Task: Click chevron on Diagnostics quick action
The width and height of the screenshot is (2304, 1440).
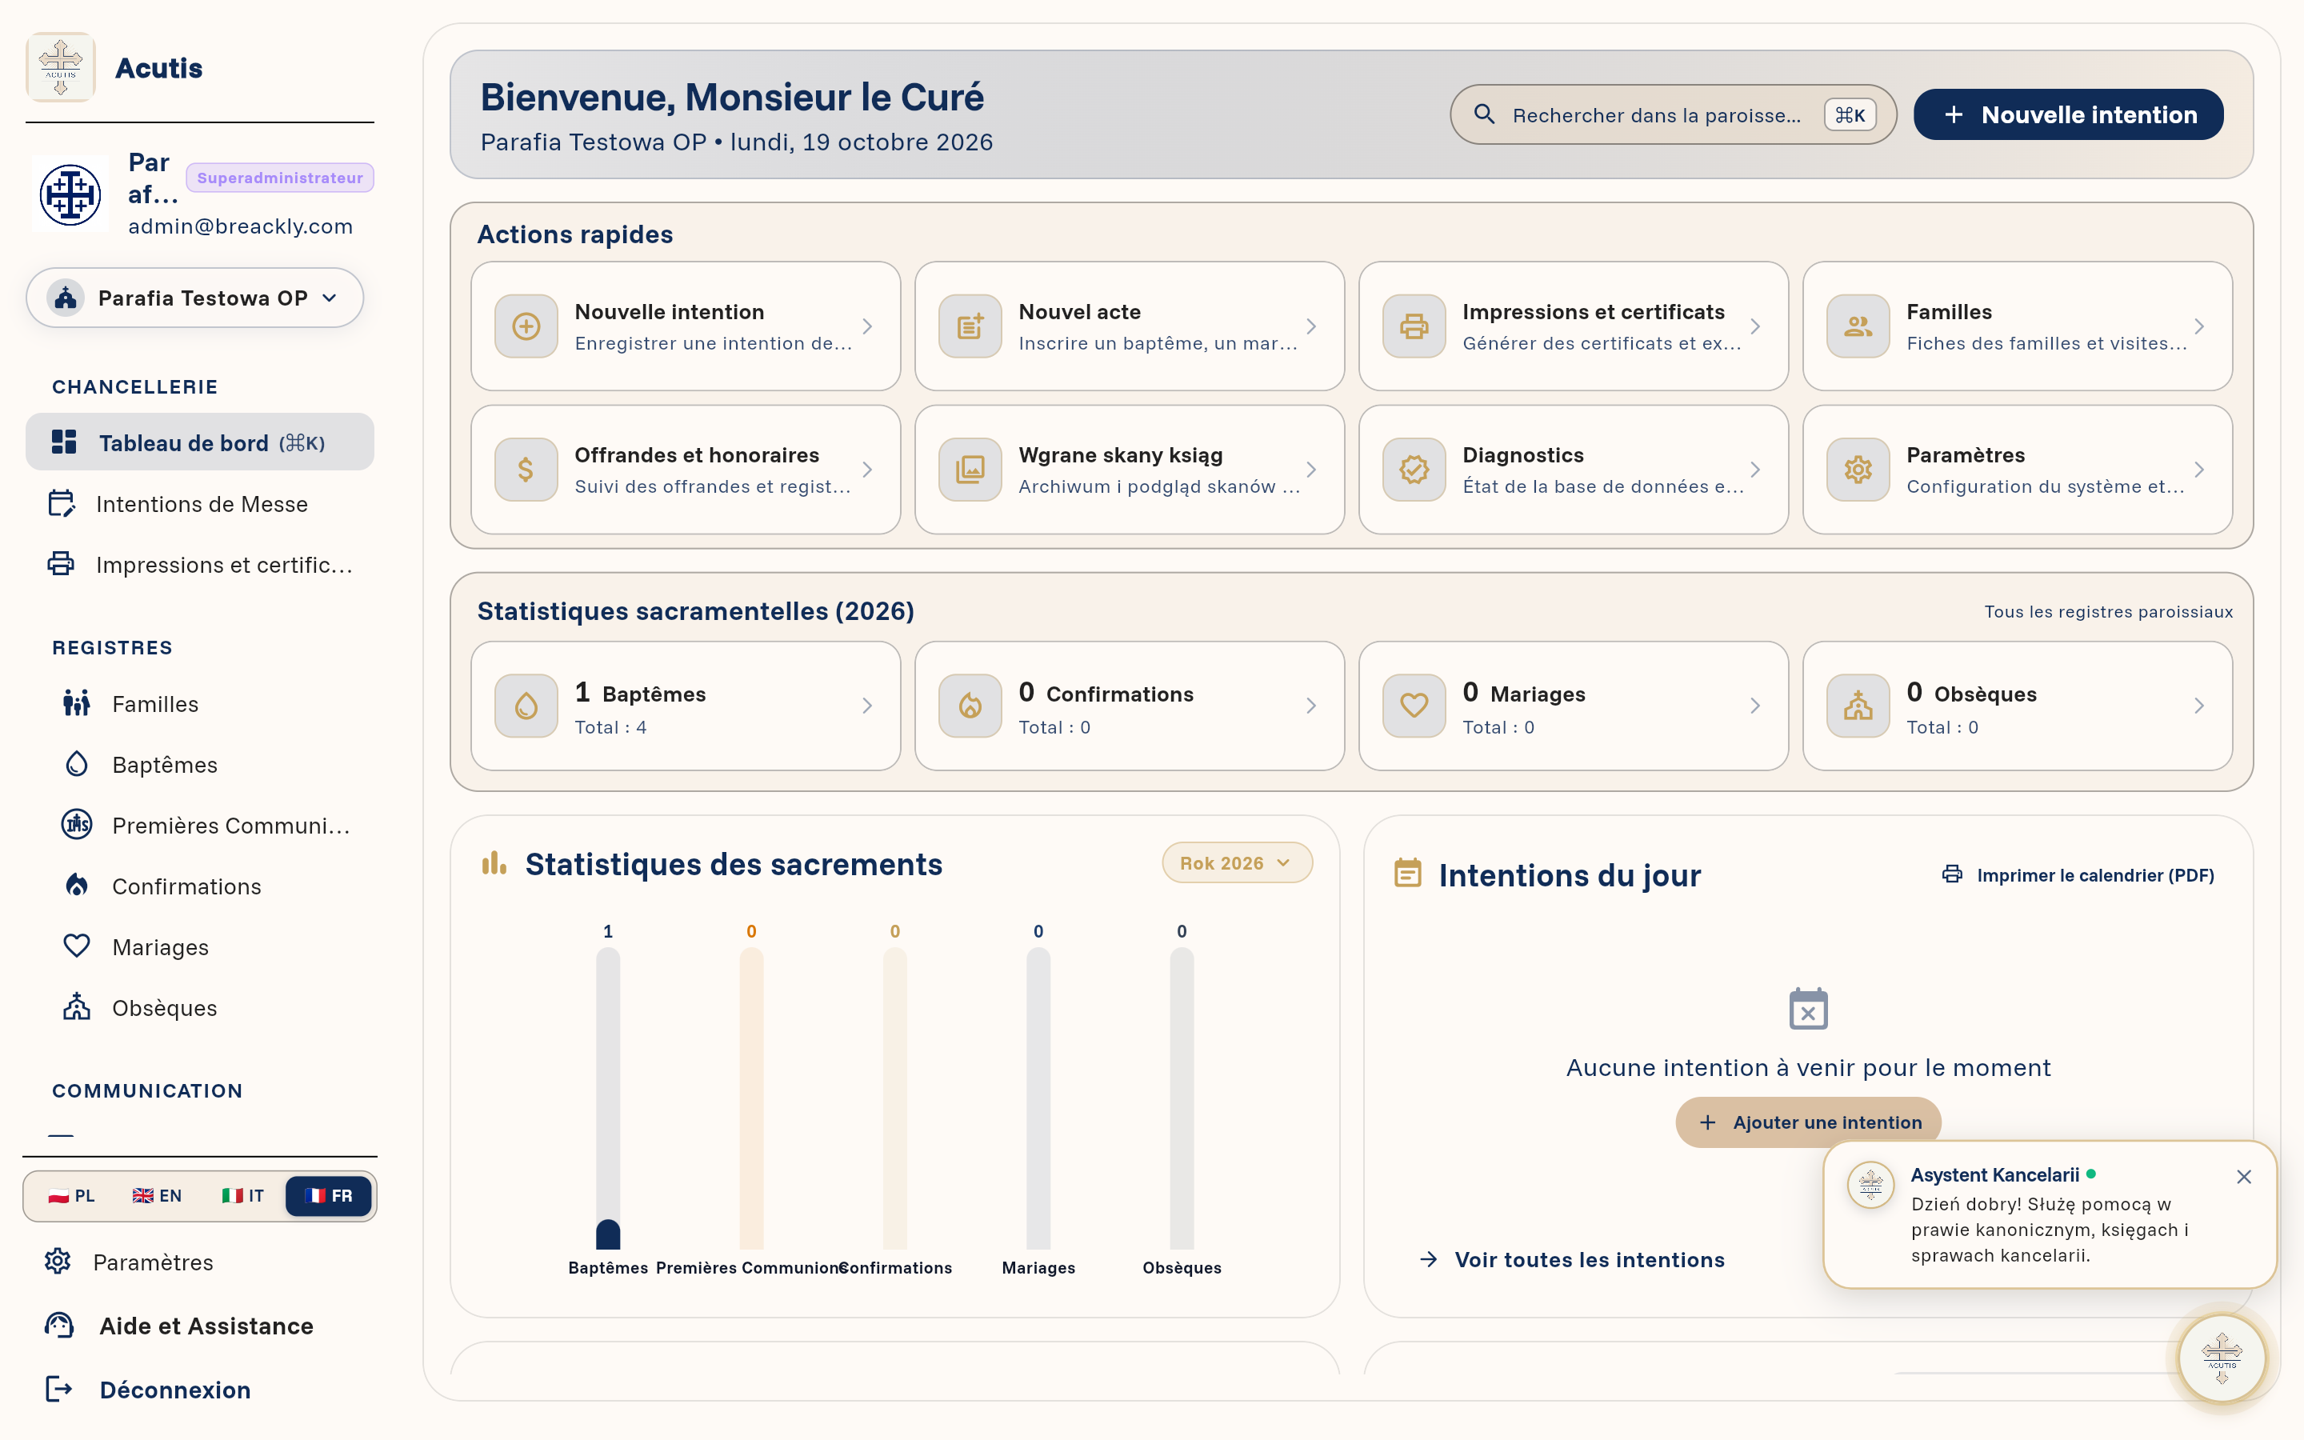Action: 1754,470
